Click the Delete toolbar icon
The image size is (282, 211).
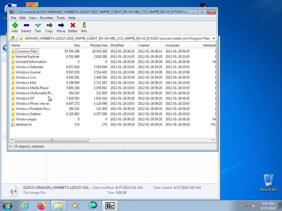pos(73,25)
